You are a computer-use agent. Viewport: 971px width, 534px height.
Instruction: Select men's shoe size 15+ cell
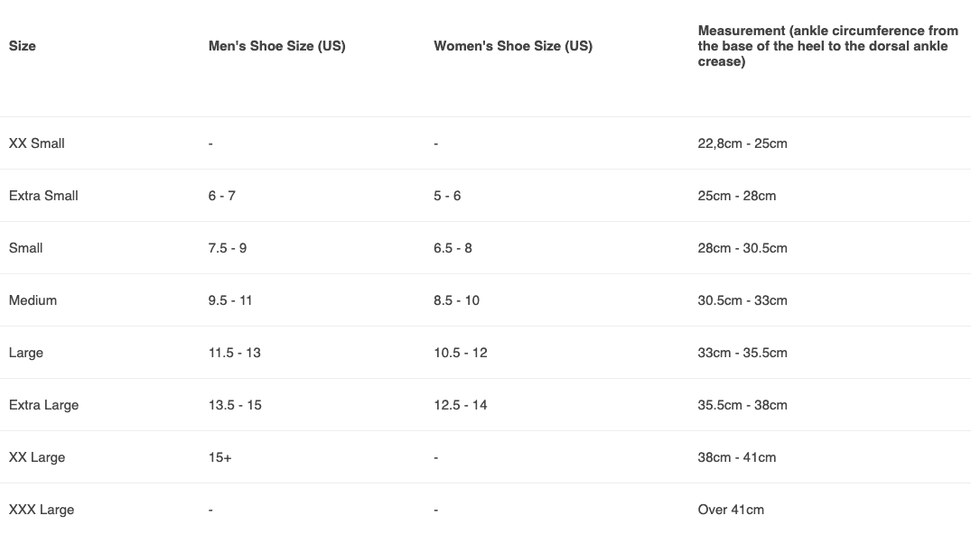(x=219, y=457)
